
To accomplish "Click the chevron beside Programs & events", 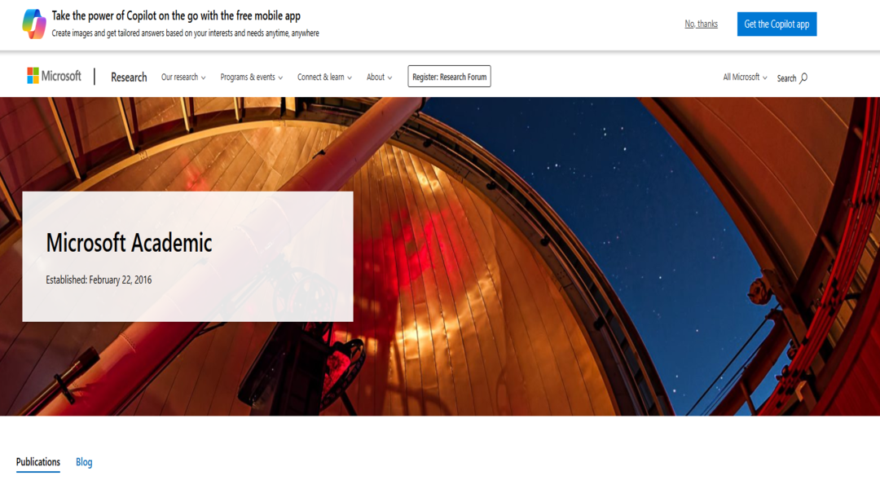I will coord(280,78).
